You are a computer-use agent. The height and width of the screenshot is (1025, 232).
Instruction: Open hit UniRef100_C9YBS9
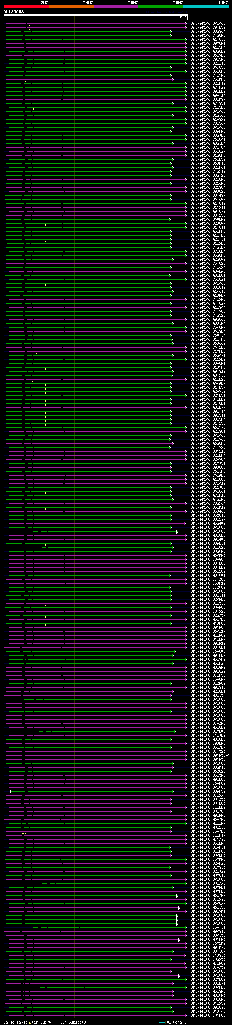(x=208, y=28)
